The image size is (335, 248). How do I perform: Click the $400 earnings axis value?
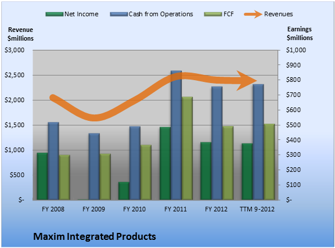(293, 140)
